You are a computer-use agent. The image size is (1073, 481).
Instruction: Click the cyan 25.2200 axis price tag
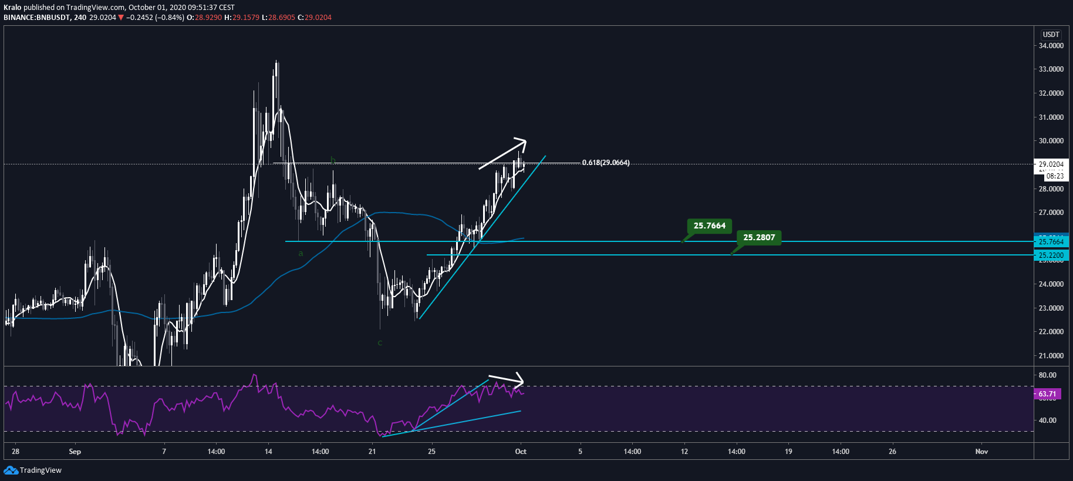coord(1051,255)
